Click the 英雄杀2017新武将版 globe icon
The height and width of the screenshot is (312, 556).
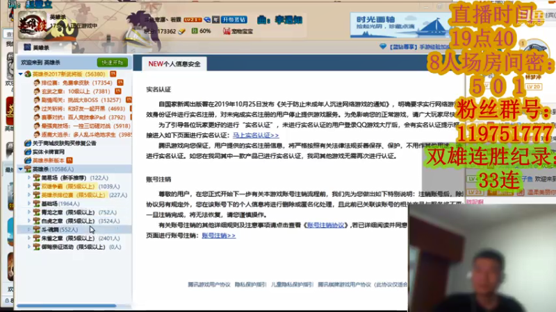tap(28, 74)
